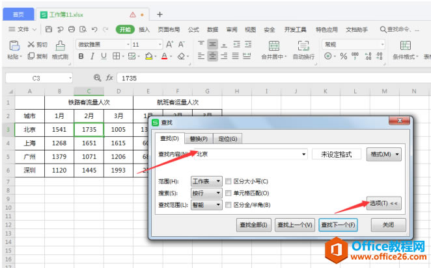Open the 格式(M) dropdown button
This screenshot has width=431, height=268.
click(x=383, y=154)
